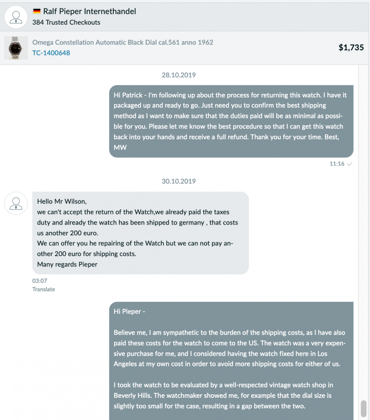Click the 30.10.2019 date separator
Screen dimensions: 370x420
point(179,181)
